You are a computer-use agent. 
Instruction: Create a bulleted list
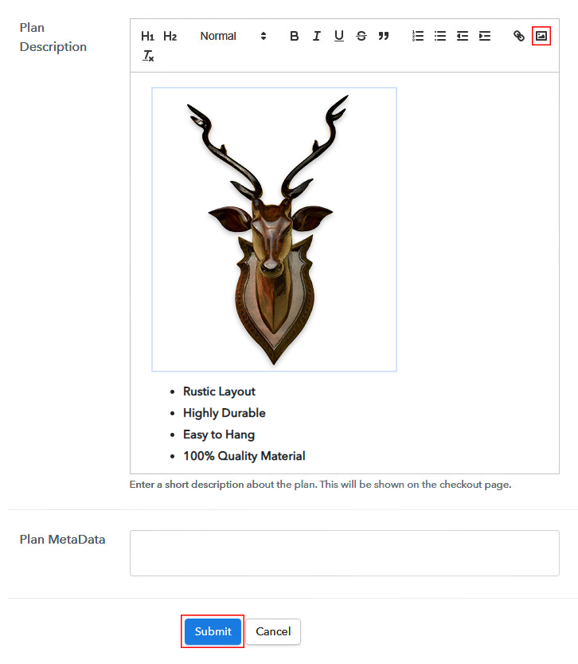coord(440,36)
